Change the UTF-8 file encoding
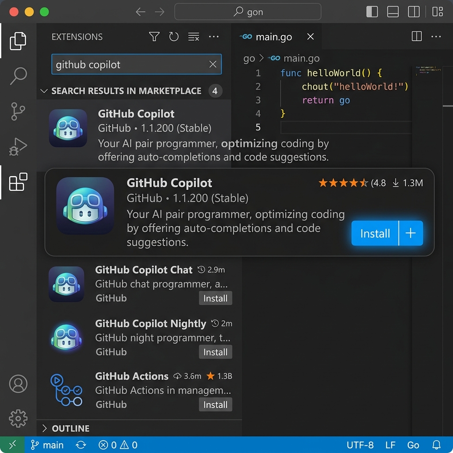 [x=360, y=445]
